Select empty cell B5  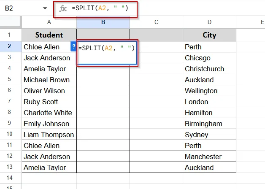point(103,80)
